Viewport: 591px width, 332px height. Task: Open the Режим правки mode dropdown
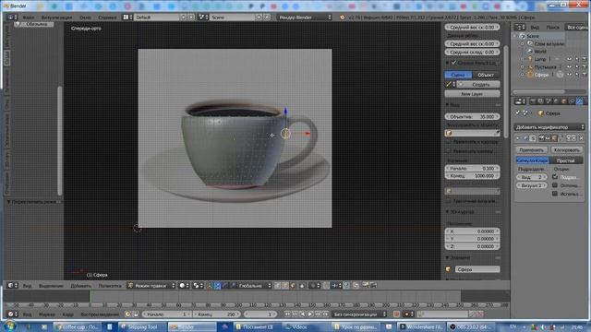point(151,286)
